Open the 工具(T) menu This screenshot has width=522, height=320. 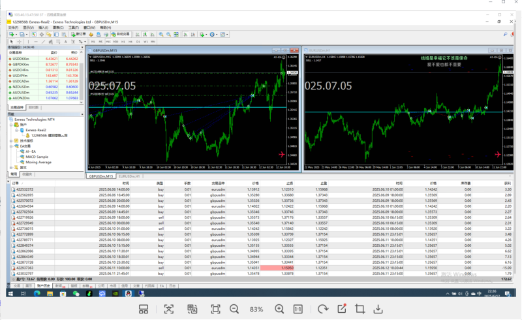coord(75,27)
